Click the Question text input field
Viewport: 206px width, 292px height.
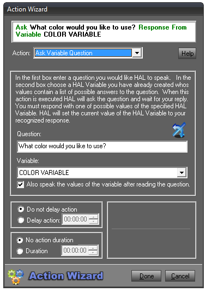click(102, 147)
